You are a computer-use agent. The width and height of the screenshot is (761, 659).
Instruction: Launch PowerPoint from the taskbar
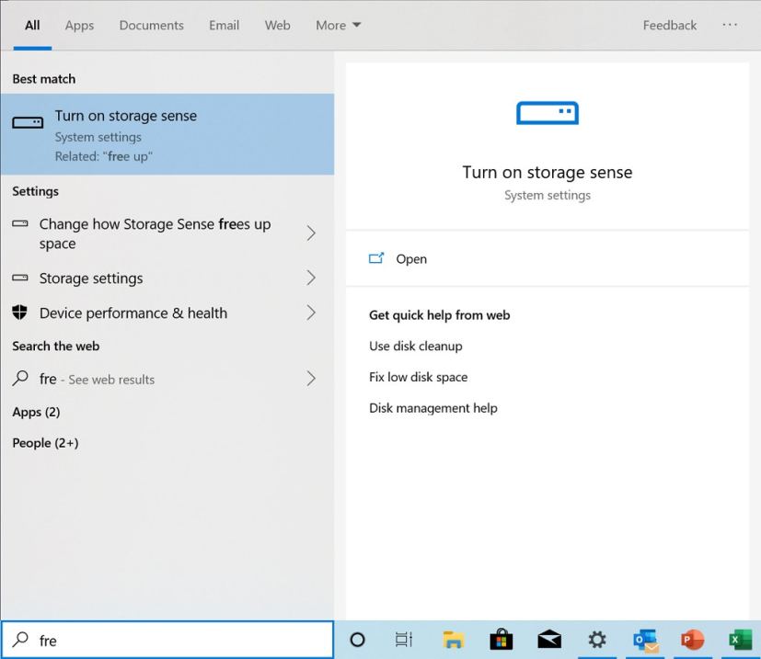(691, 640)
